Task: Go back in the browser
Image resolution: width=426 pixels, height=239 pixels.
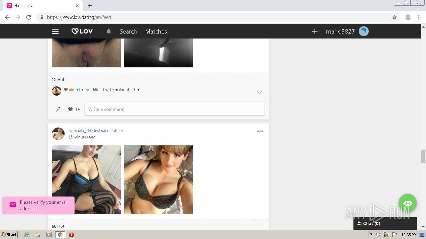Action: click(7, 17)
